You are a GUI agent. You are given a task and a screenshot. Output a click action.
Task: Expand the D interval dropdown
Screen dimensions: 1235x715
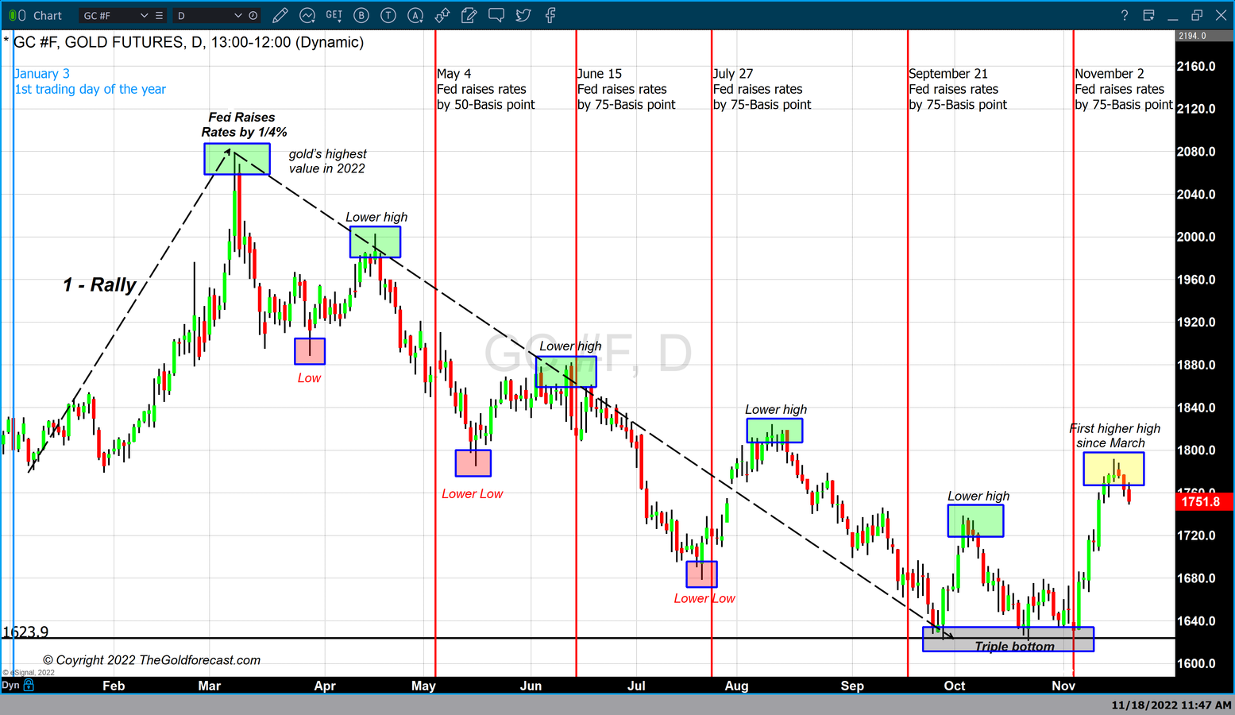[x=237, y=15]
